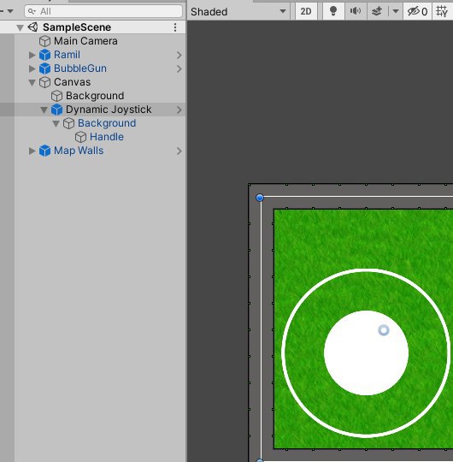Select the Ramil object row
The height and width of the screenshot is (462, 453).
(92, 55)
